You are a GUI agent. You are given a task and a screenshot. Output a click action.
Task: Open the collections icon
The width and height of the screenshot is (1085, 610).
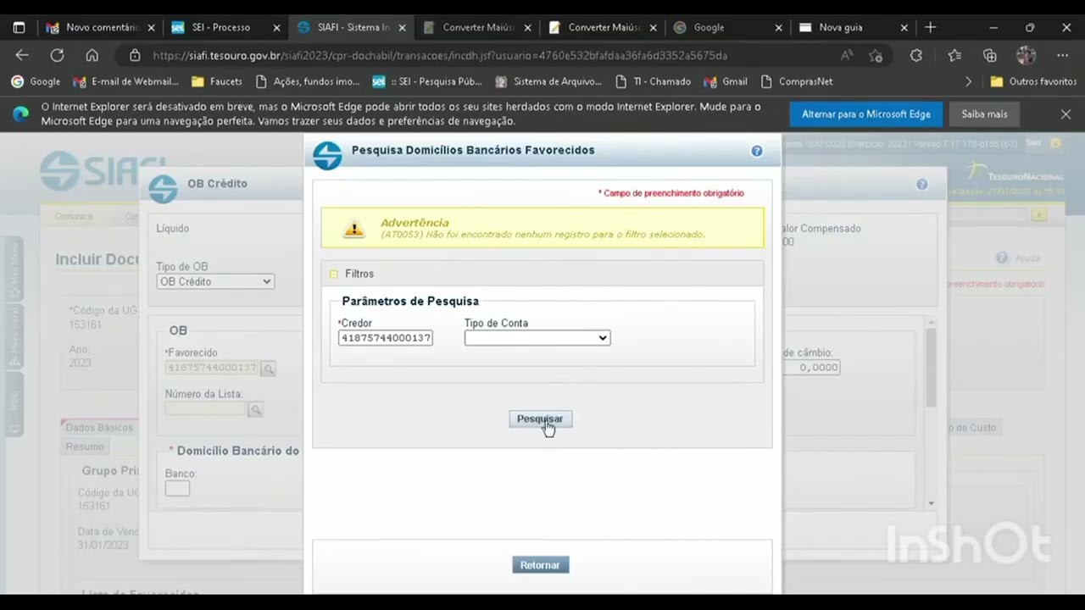point(990,55)
